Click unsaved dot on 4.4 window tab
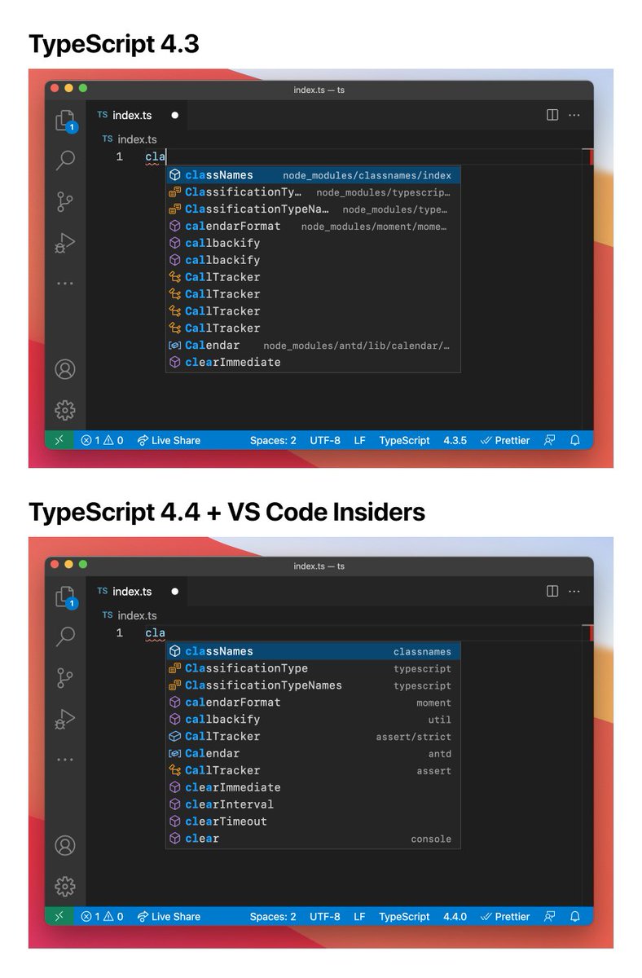Viewport: 642px width, 978px height. click(174, 591)
